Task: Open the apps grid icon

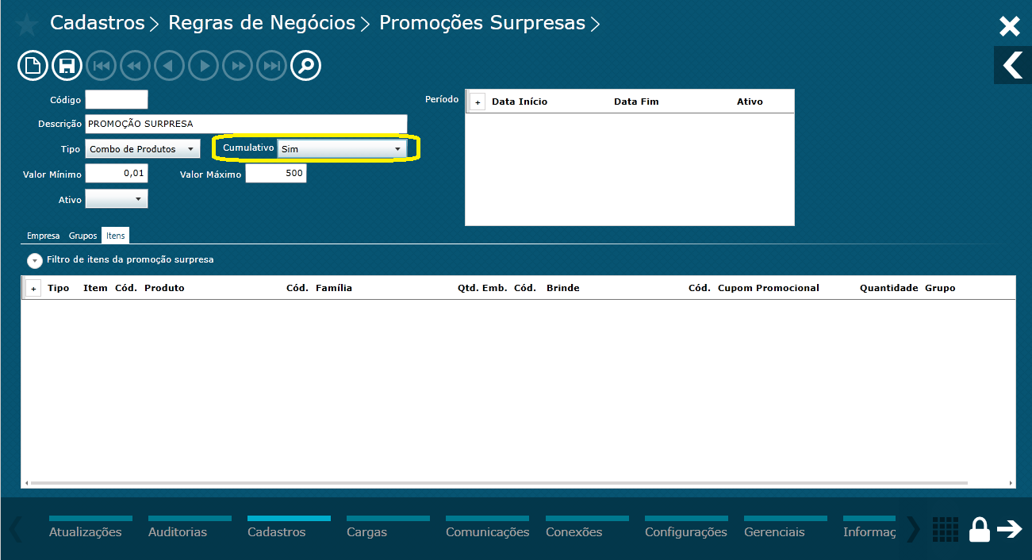Action: (x=946, y=529)
